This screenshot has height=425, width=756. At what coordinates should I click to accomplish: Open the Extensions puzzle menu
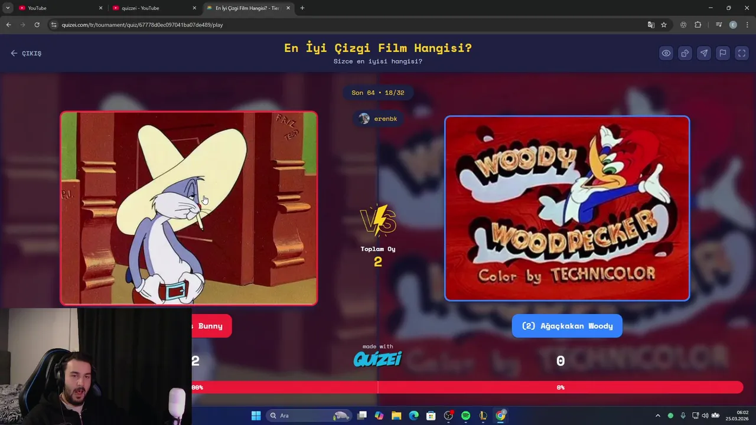pos(698,25)
